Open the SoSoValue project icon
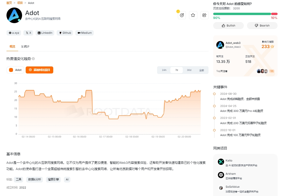Screen dimensions: 282x196 pos(221,188)
